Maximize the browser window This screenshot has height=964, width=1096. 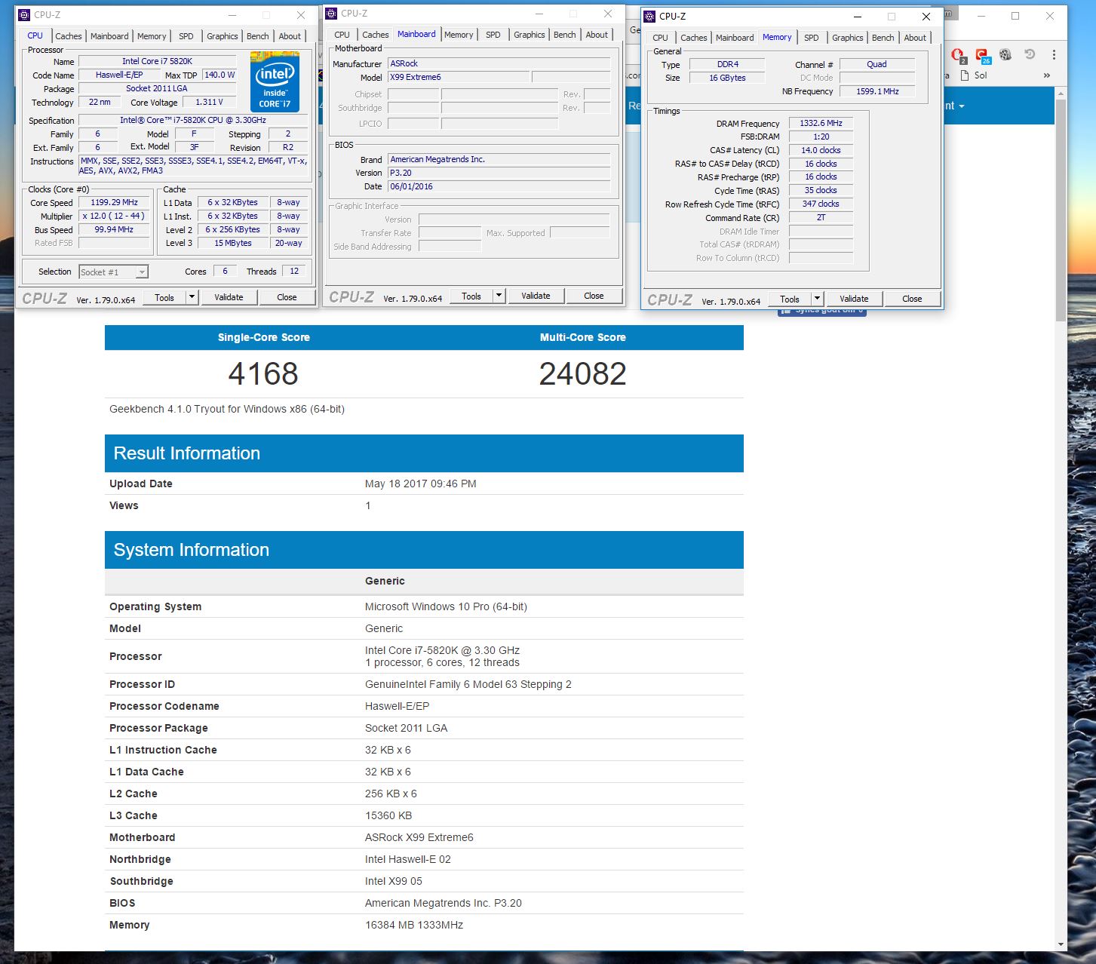(x=1015, y=16)
